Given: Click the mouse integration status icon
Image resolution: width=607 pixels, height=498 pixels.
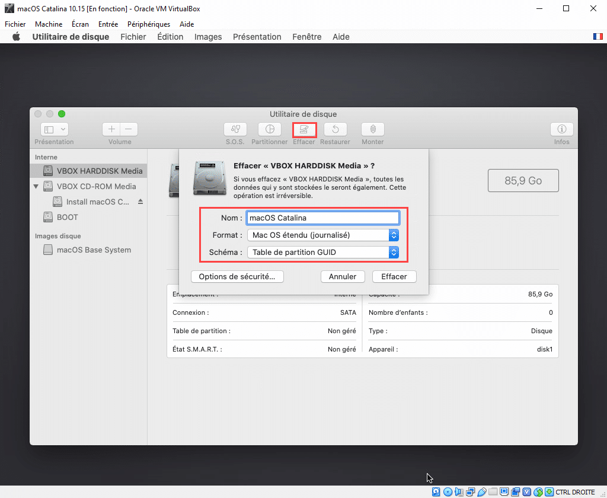Looking at the screenshot, I should [x=538, y=492].
